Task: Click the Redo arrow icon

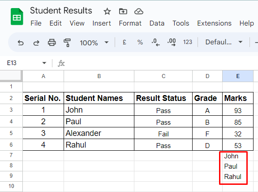Action: 36,43
